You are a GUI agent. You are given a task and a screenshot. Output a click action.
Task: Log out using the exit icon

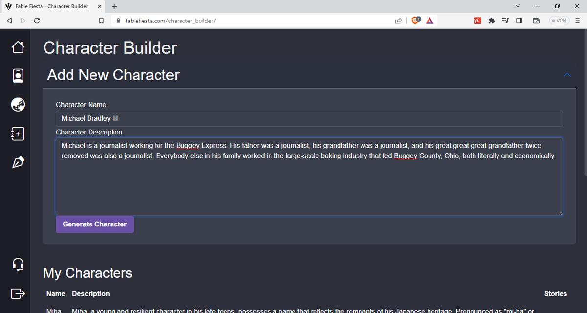18,293
